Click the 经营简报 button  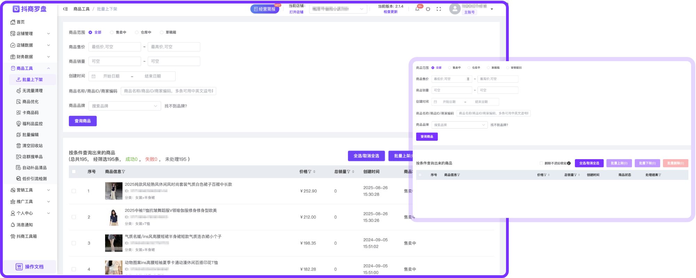(265, 9)
